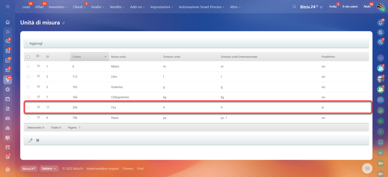Expand the Analisi menu

coord(98,7)
